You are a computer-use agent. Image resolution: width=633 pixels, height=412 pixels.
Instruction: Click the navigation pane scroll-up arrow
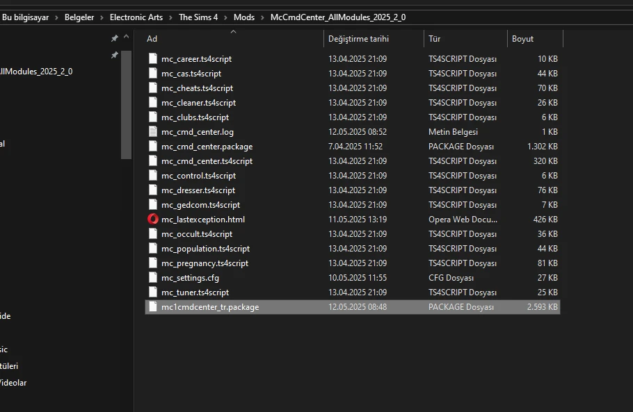tap(127, 37)
